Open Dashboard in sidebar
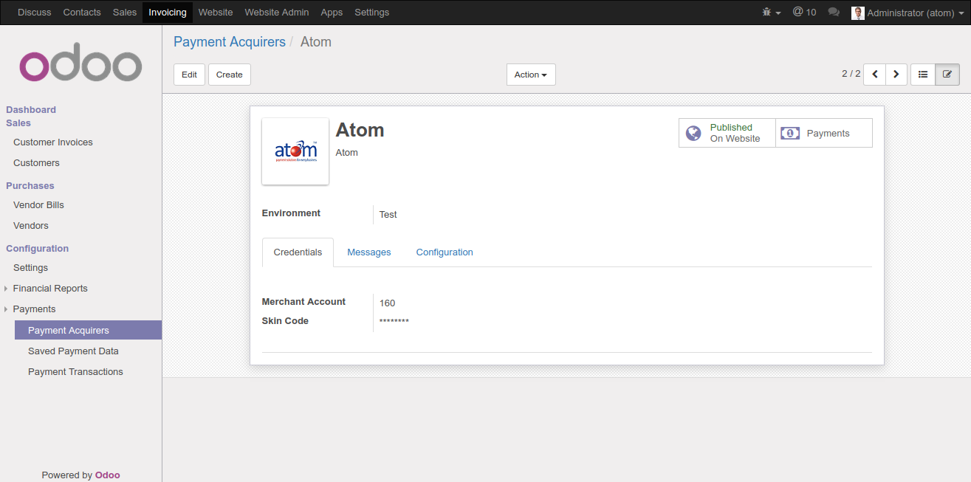Viewport: 971px width, 482px height. [x=31, y=110]
